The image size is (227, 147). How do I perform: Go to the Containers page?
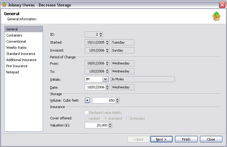coord(14,35)
